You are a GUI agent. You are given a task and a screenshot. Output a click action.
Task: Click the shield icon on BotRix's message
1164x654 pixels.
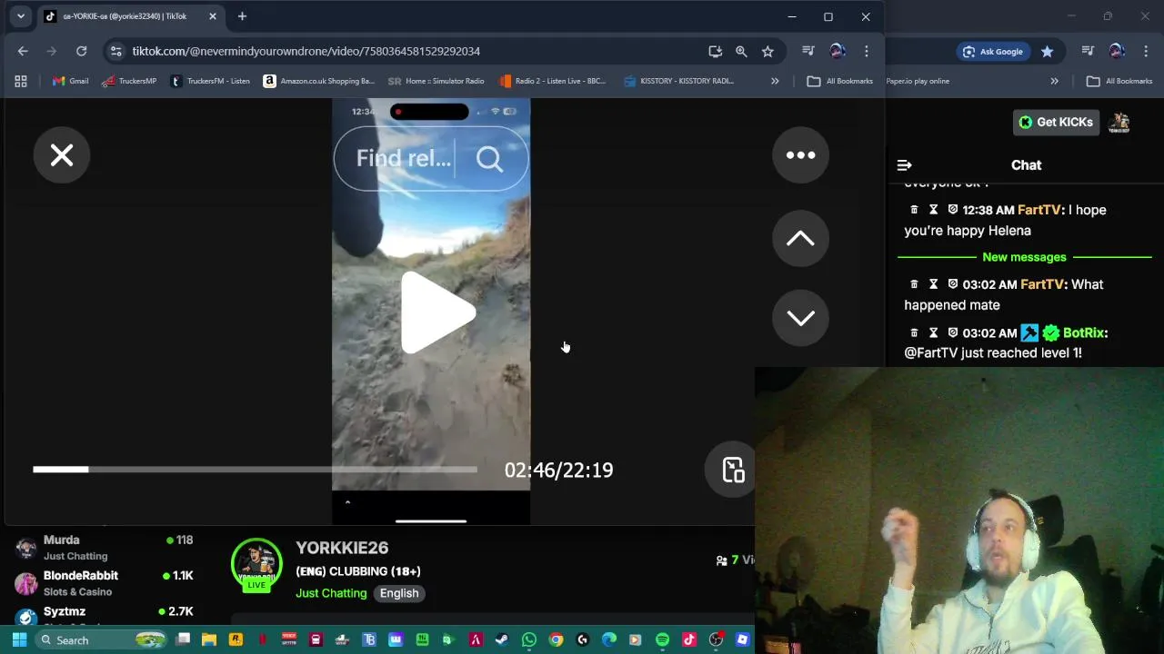[x=953, y=332]
